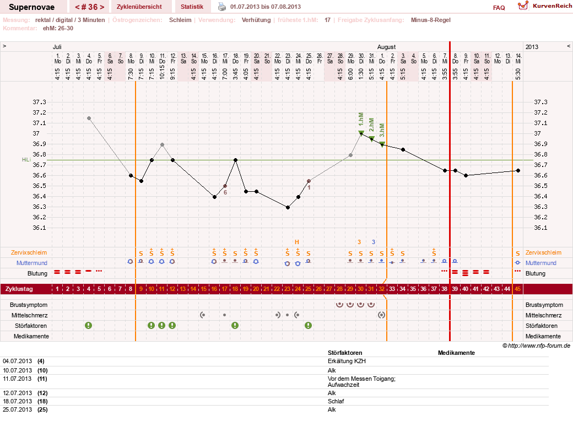Click Störfaktoren icon on cycle day 10
573x437 pixels.
click(152, 325)
